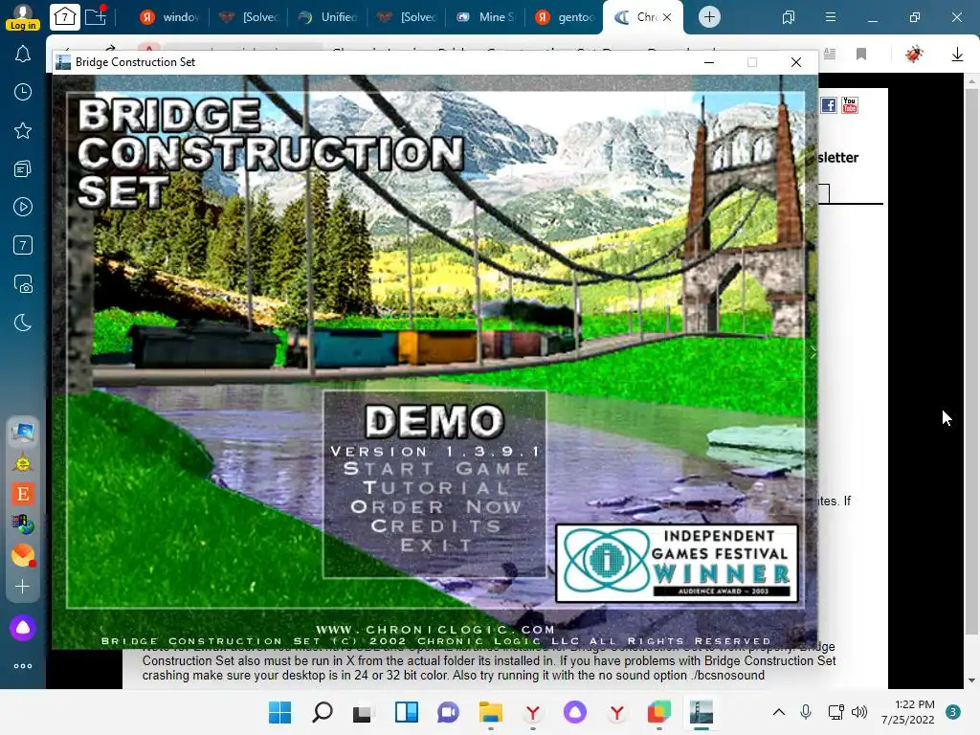Click the volume speaker tray icon

[x=859, y=712]
